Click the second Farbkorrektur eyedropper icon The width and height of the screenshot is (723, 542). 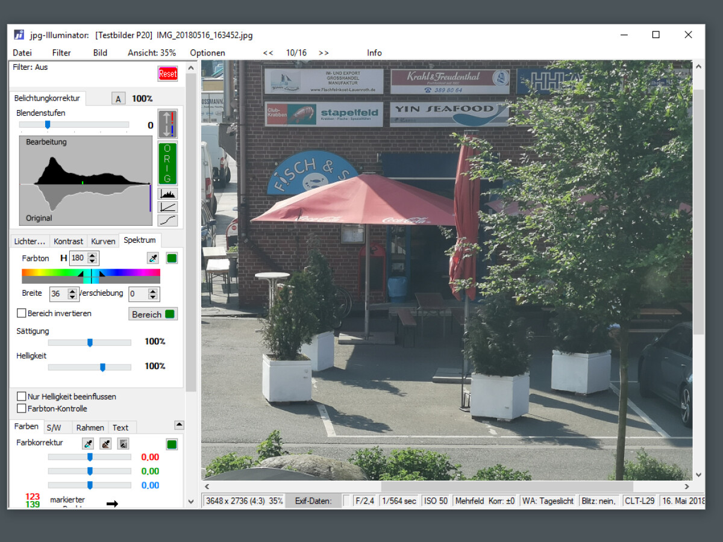pos(105,444)
